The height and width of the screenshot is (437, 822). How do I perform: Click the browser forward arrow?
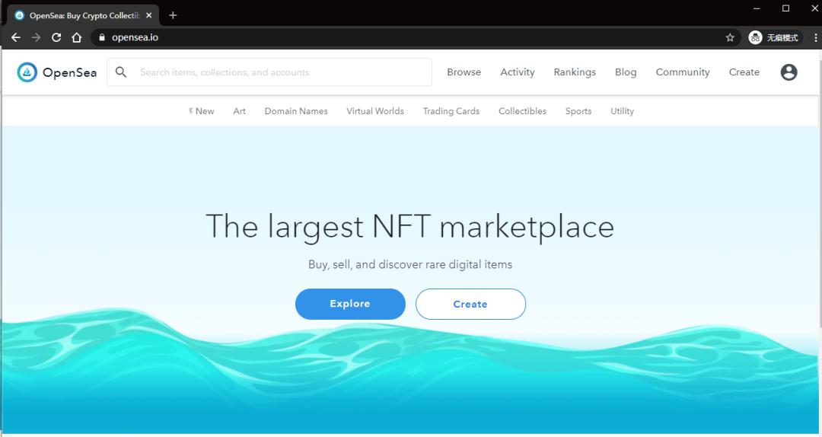36,37
